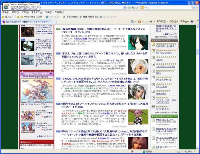Click the anime girl thumbnail of first article
200x154 pixels.
pyautogui.click(x=138, y=42)
